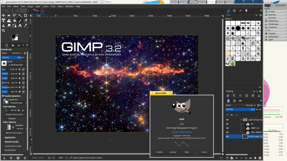This screenshot has width=287, height=161.
Task: Click the Credits button in About GIMP
Action: coord(159,152)
